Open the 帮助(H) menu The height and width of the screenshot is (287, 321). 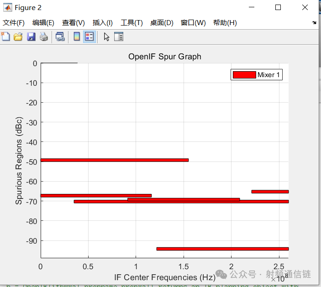click(225, 23)
